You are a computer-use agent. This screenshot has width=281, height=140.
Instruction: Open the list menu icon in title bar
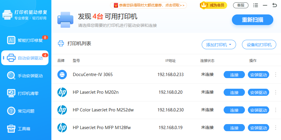pos(256,5)
